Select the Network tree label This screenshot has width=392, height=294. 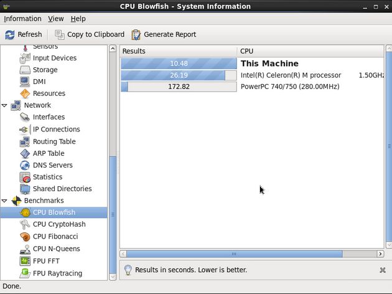pyautogui.click(x=37, y=105)
